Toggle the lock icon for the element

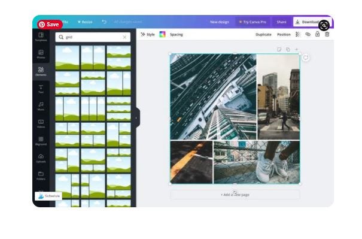318,34
